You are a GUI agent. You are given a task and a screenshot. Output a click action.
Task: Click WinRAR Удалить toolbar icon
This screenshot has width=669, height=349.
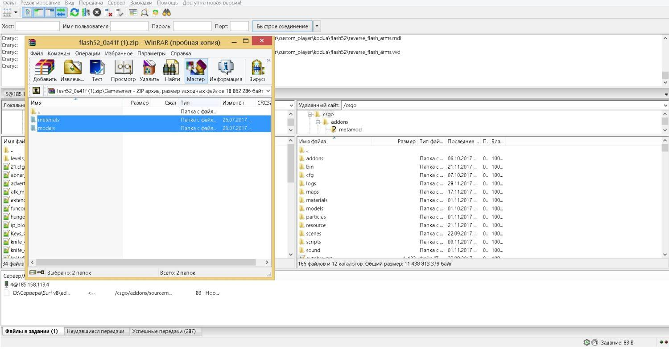[149, 70]
